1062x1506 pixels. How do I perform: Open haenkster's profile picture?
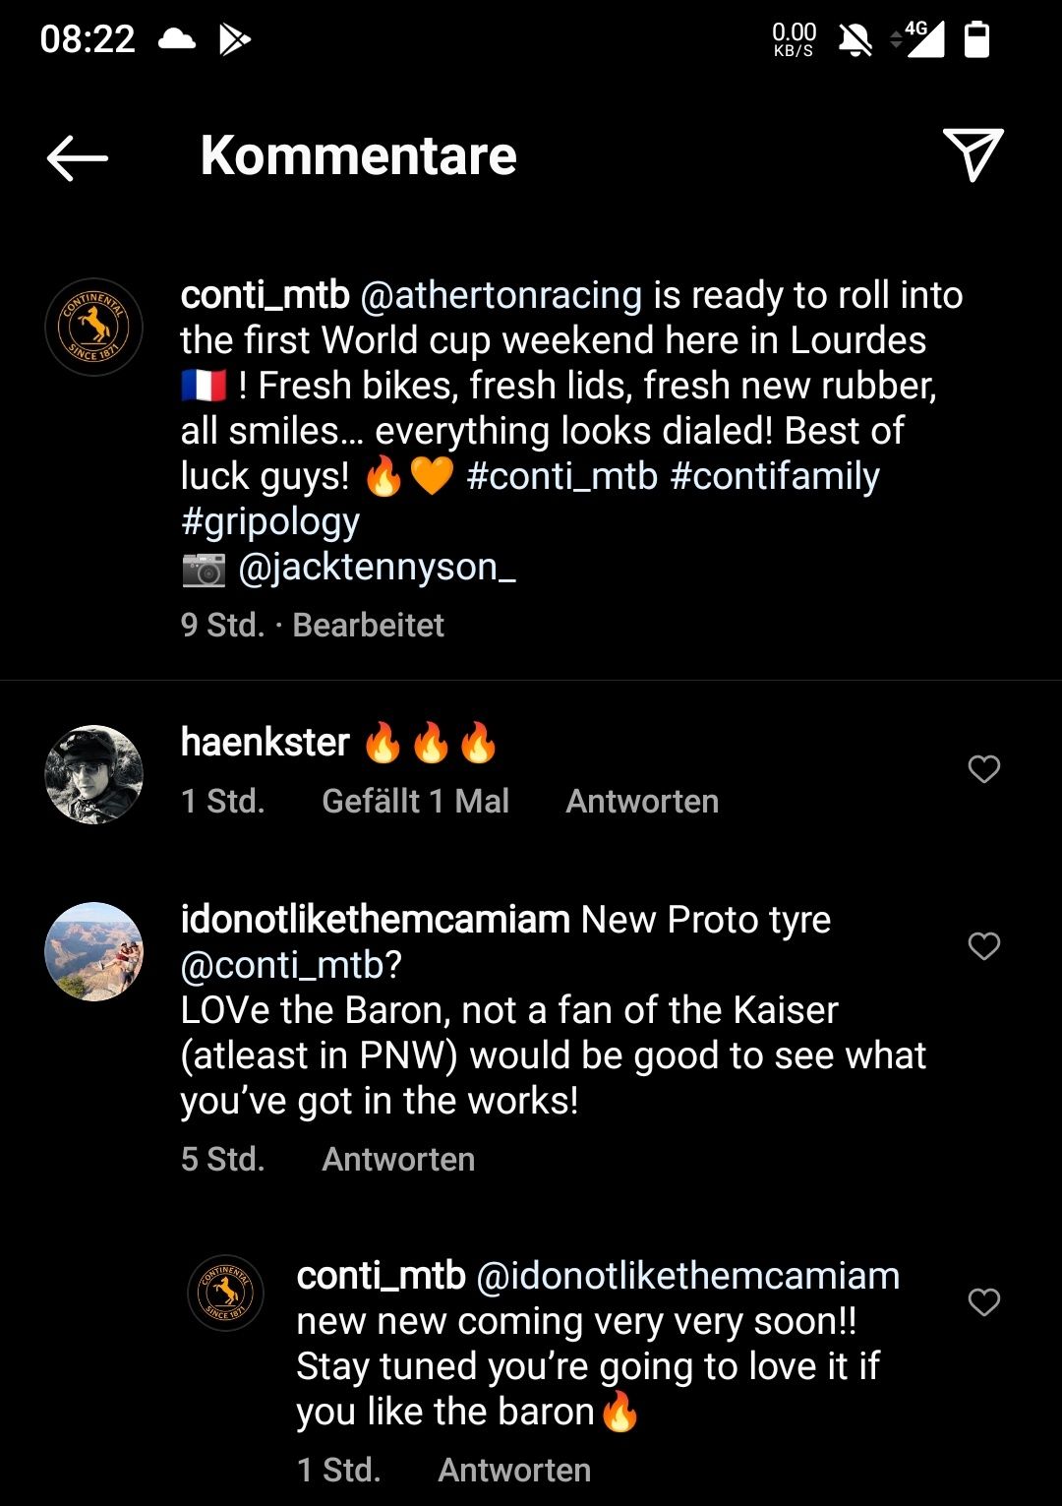(x=94, y=774)
